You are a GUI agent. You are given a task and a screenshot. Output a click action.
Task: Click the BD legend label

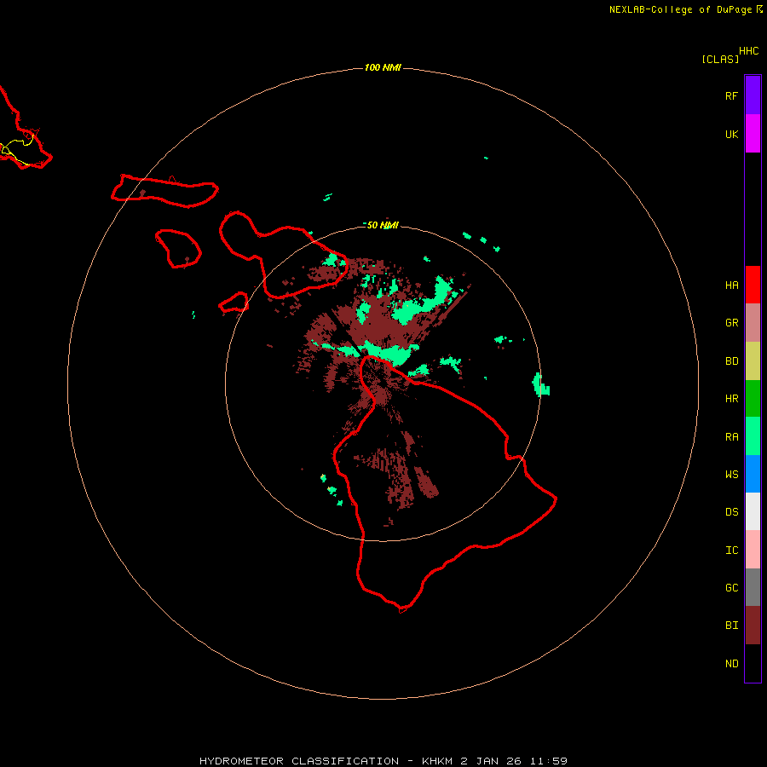732,361
